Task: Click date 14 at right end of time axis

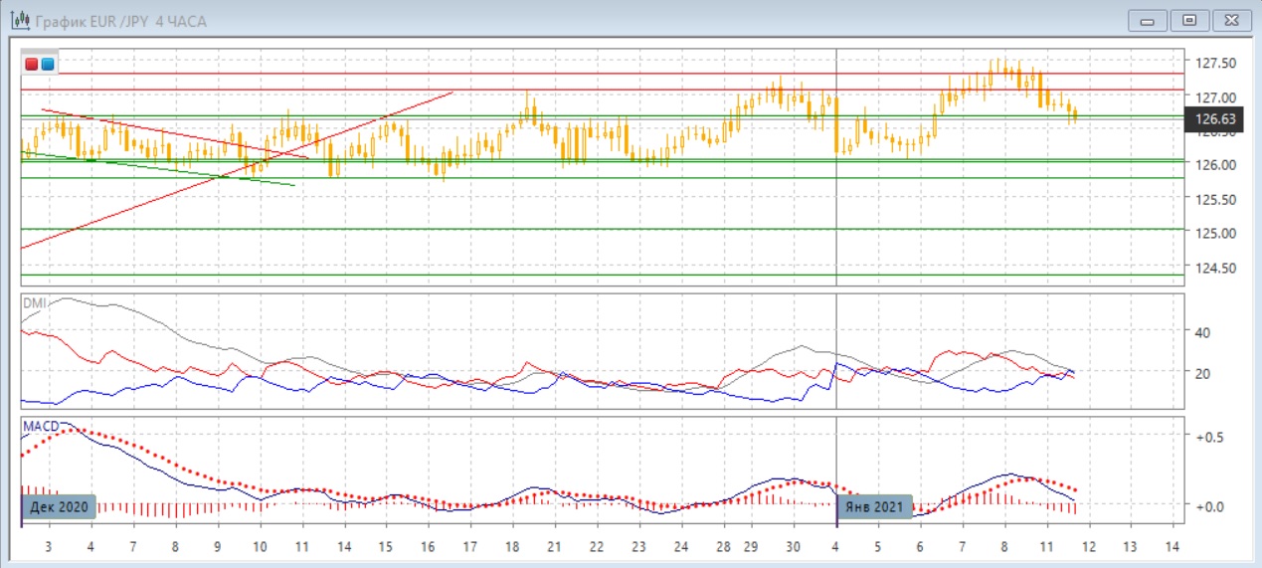Action: (1171, 547)
